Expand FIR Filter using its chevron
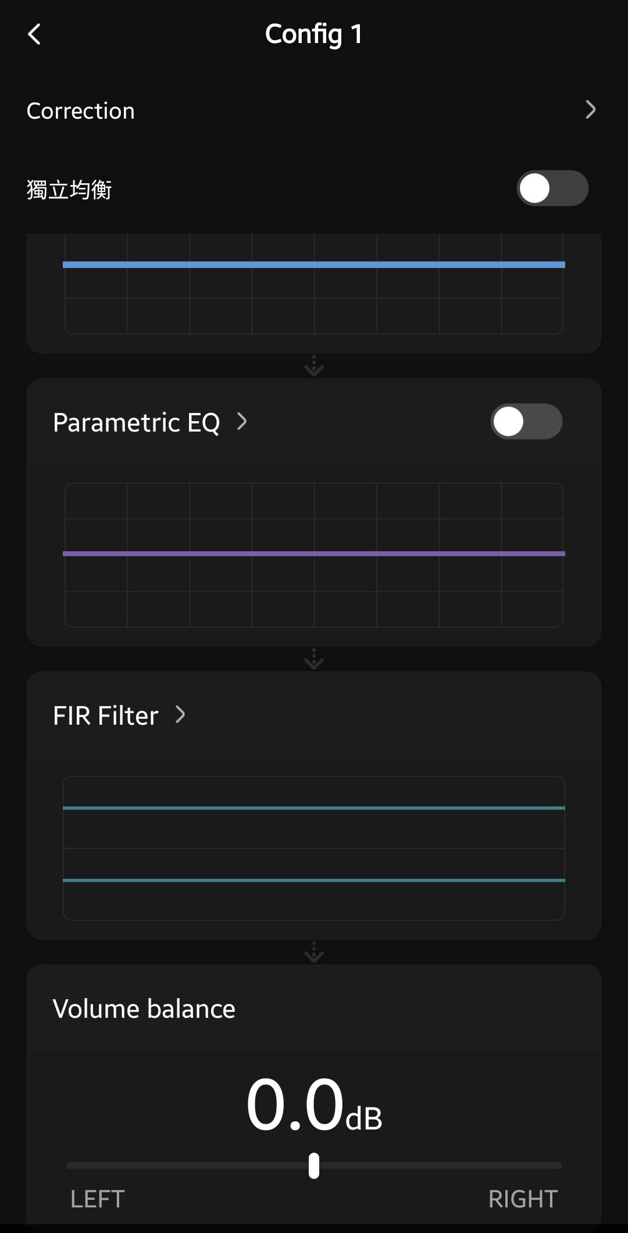The image size is (628, 1233). point(180,715)
